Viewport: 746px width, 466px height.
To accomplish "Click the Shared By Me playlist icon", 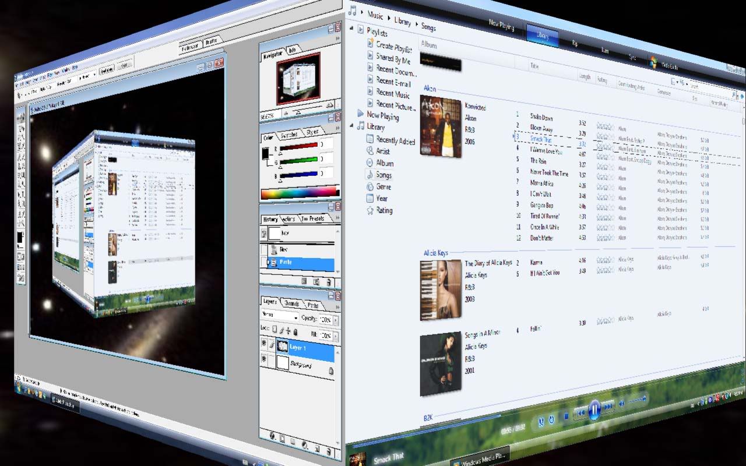I will click(370, 56).
